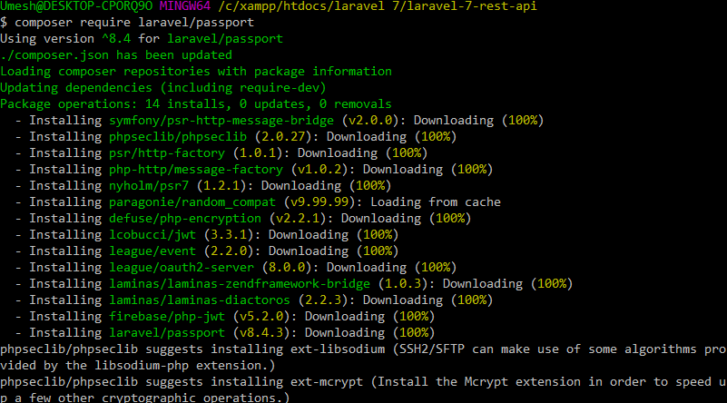Click laravel/passport in the last install line
Image resolution: width=727 pixels, height=403 pixels.
coord(167,333)
